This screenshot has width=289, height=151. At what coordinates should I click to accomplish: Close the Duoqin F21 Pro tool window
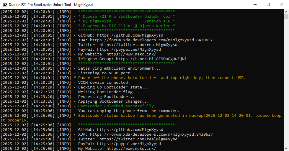click(x=282, y=4)
